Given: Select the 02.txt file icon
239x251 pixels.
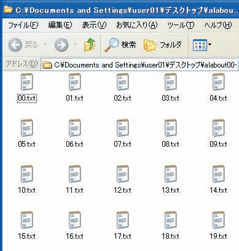Looking at the screenshot, I should [123, 82].
